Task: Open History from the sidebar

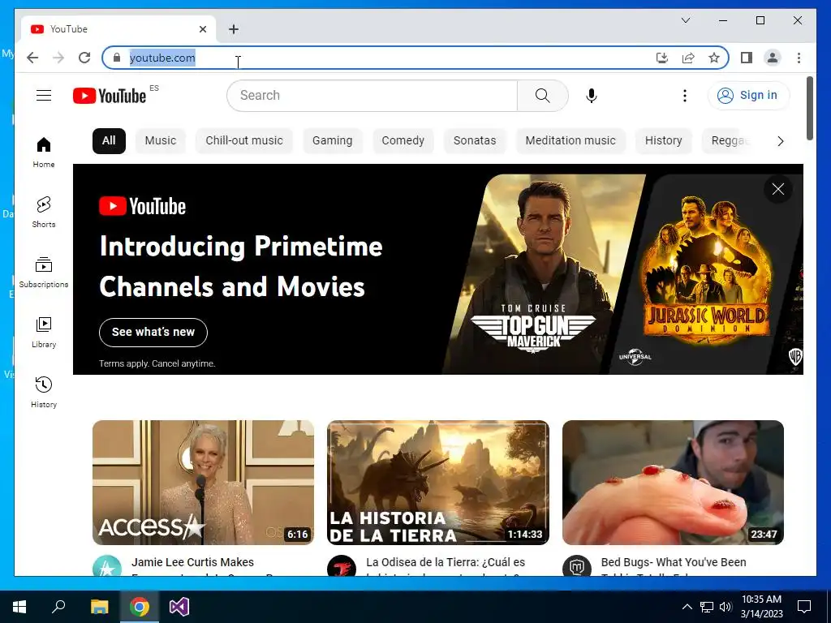Action: point(44,392)
